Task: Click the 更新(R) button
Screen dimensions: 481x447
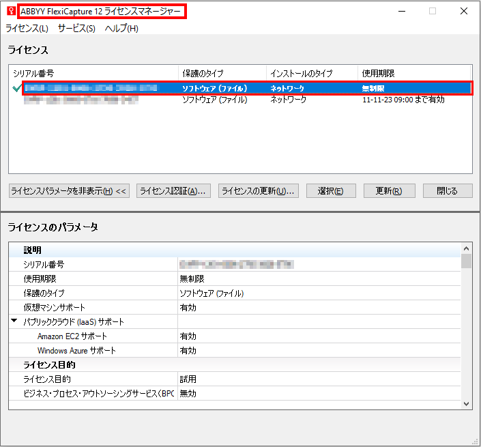Action: [390, 191]
